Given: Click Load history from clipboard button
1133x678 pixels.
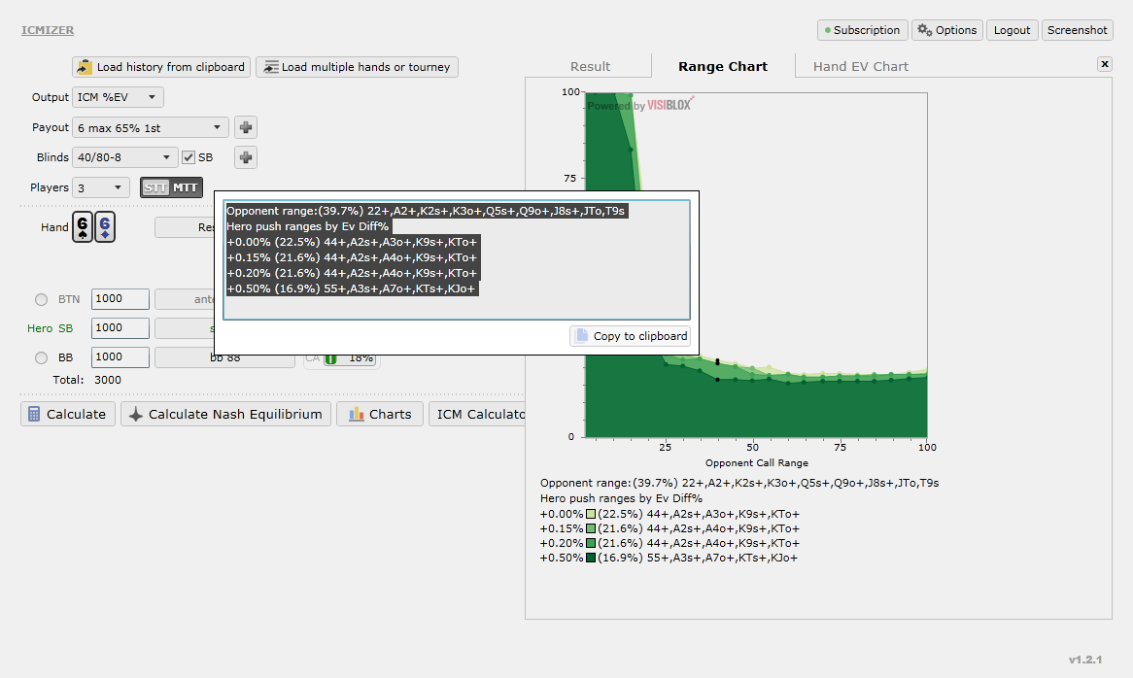Looking at the screenshot, I should tap(161, 67).
